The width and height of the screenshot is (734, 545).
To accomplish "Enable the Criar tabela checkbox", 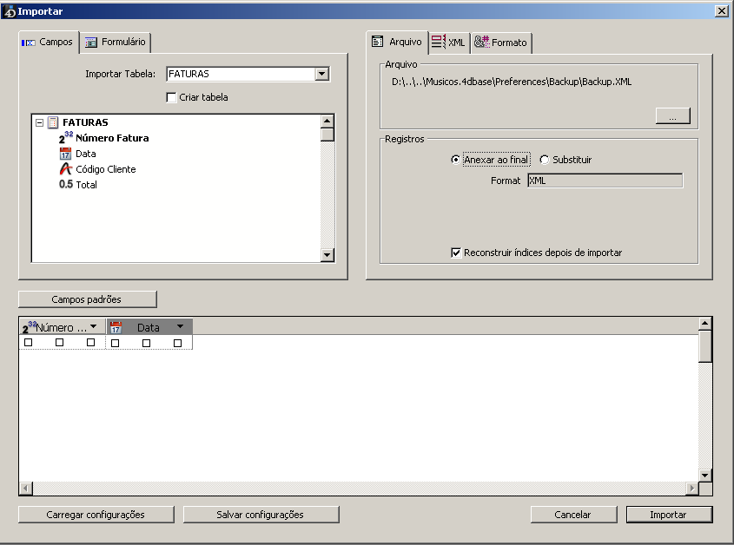I will tap(171, 97).
